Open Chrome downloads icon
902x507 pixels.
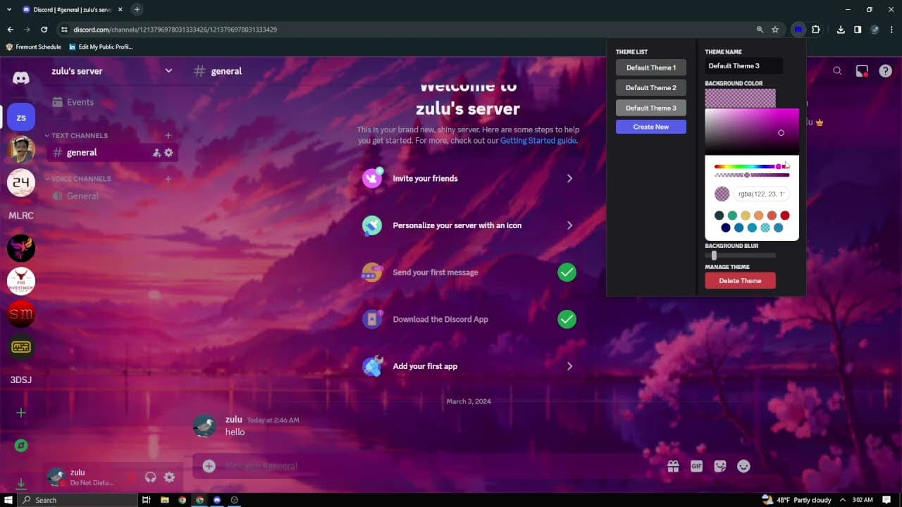(841, 30)
